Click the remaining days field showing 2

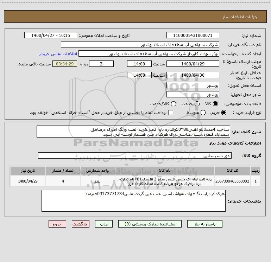coord(101,64)
